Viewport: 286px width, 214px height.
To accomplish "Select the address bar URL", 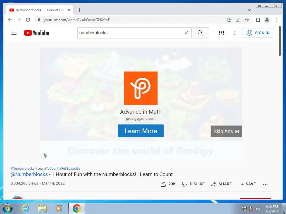I will (77, 20).
